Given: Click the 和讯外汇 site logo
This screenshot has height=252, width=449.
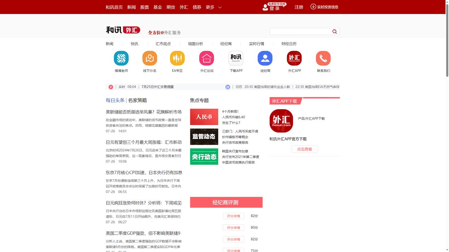Looking at the screenshot, I should pyautogui.click(x=123, y=30).
